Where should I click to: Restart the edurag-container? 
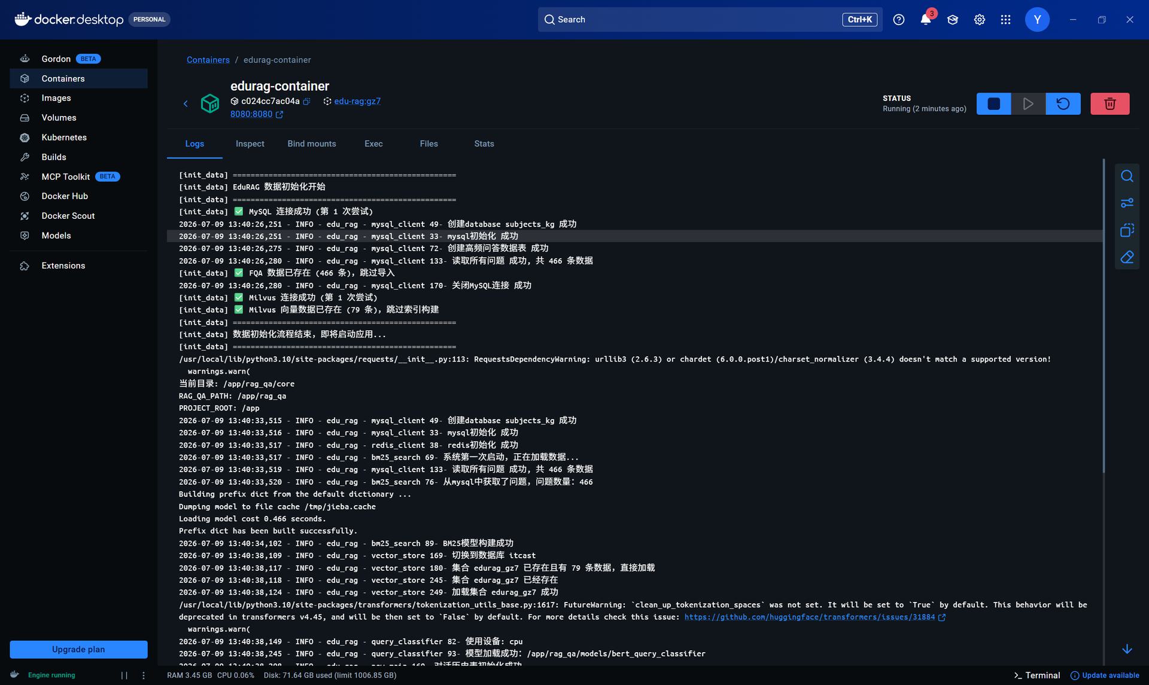click(1063, 103)
